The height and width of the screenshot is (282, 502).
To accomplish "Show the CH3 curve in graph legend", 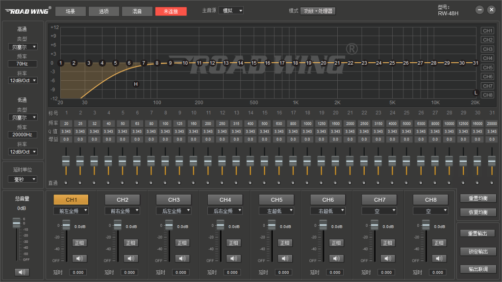I will pyautogui.click(x=488, y=49).
